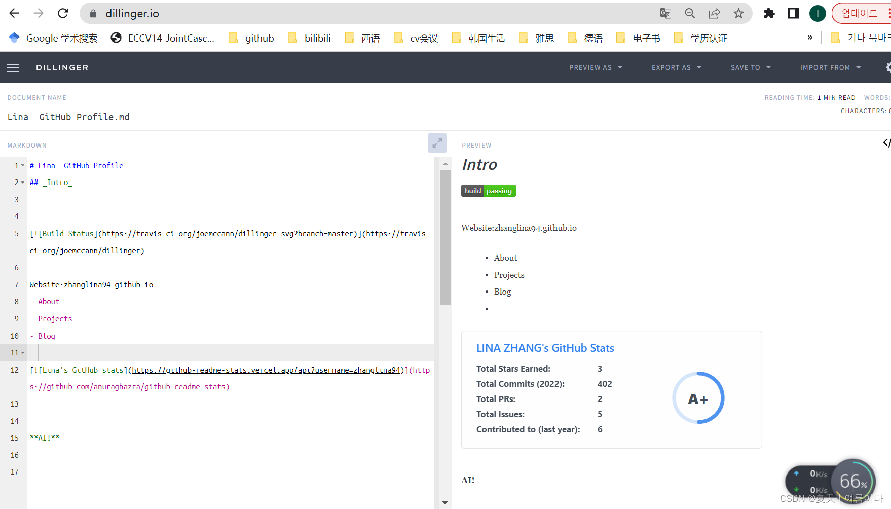Place cursor on '# Lina GitHub Profile' line

pyautogui.click(x=77, y=166)
